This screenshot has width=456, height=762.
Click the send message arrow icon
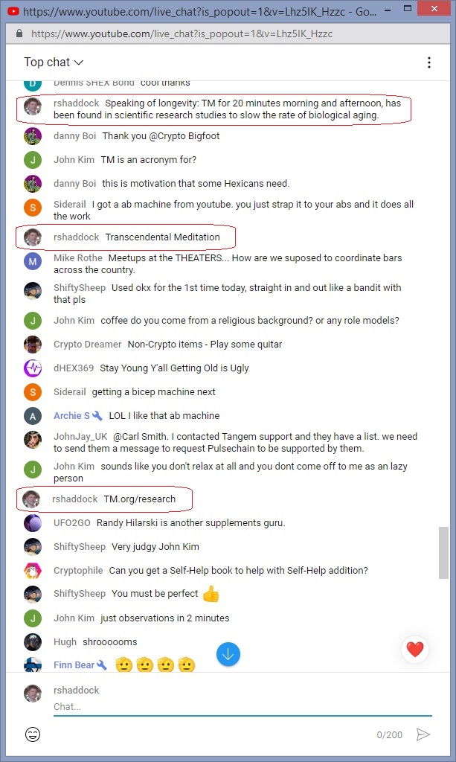pyautogui.click(x=423, y=734)
